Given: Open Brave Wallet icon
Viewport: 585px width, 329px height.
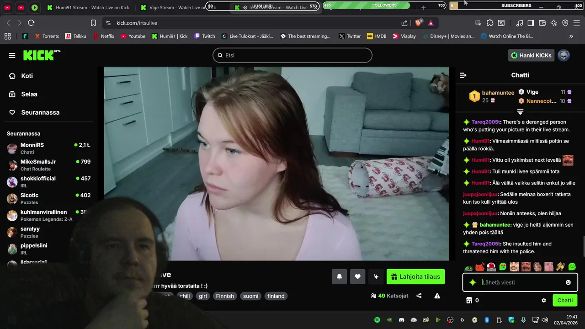Looking at the screenshot, I should 542,23.
